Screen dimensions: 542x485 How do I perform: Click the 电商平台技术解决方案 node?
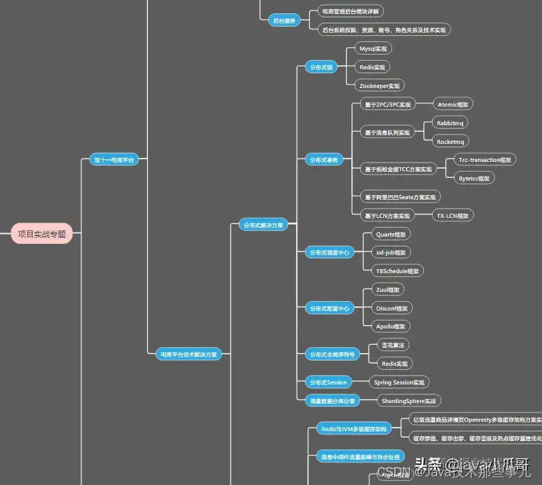pyautogui.click(x=189, y=354)
